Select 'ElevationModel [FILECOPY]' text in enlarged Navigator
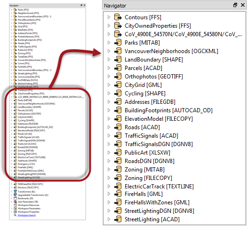The width and height of the screenshot is (247, 226). (159, 119)
